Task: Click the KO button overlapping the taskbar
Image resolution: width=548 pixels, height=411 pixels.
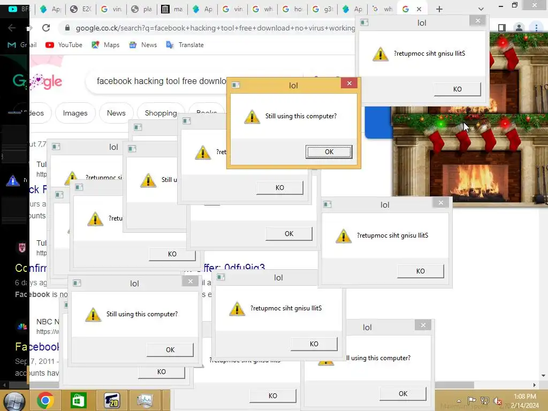Action: click(272, 395)
